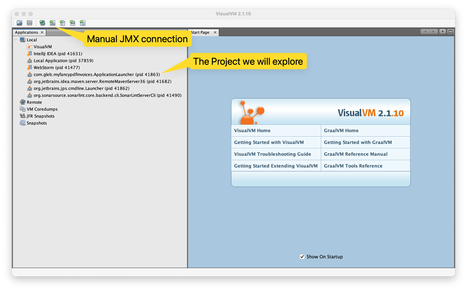Click the previous-tab navigation arrow
This screenshot has height=291, width=467.
(x=425, y=31)
